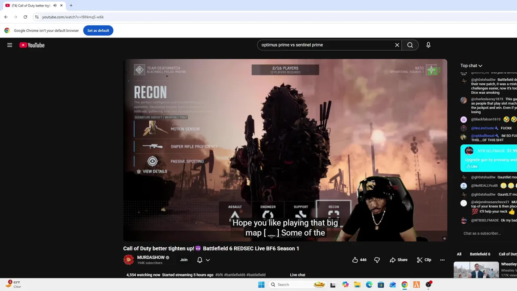Click @cpbballbeast chat username
Screen dimensions: 517x291
coord(483,136)
